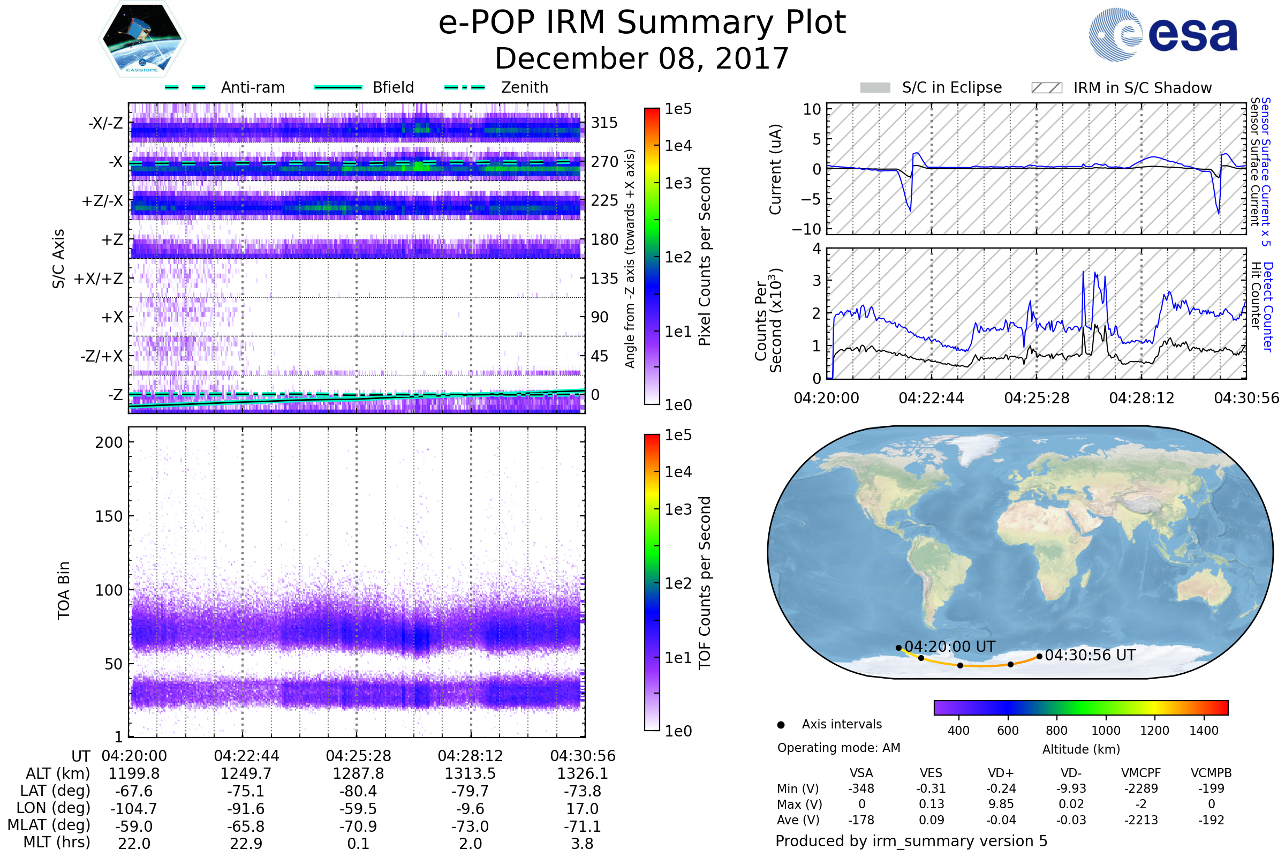The image size is (1285, 857).
Task: Click the Axis intervals black dot legend marker
Action: pyautogui.click(x=781, y=725)
